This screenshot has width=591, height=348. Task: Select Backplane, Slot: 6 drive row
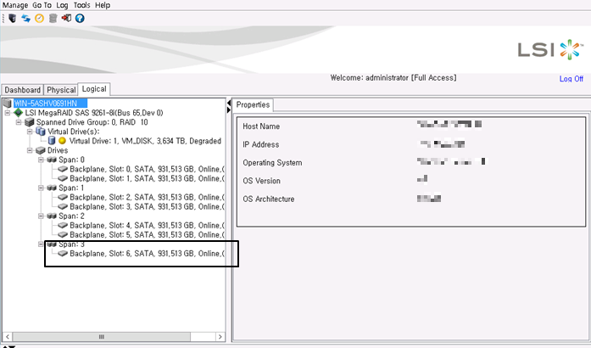[x=147, y=253]
